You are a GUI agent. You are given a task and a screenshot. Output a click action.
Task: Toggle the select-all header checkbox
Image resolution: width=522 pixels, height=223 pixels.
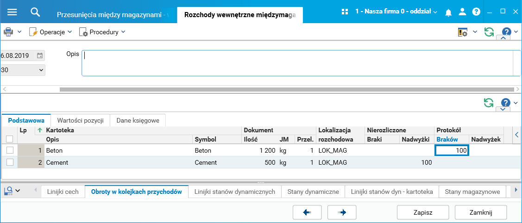[x=10, y=139]
